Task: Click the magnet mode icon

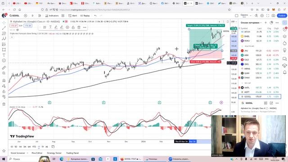Action: pos(4,81)
